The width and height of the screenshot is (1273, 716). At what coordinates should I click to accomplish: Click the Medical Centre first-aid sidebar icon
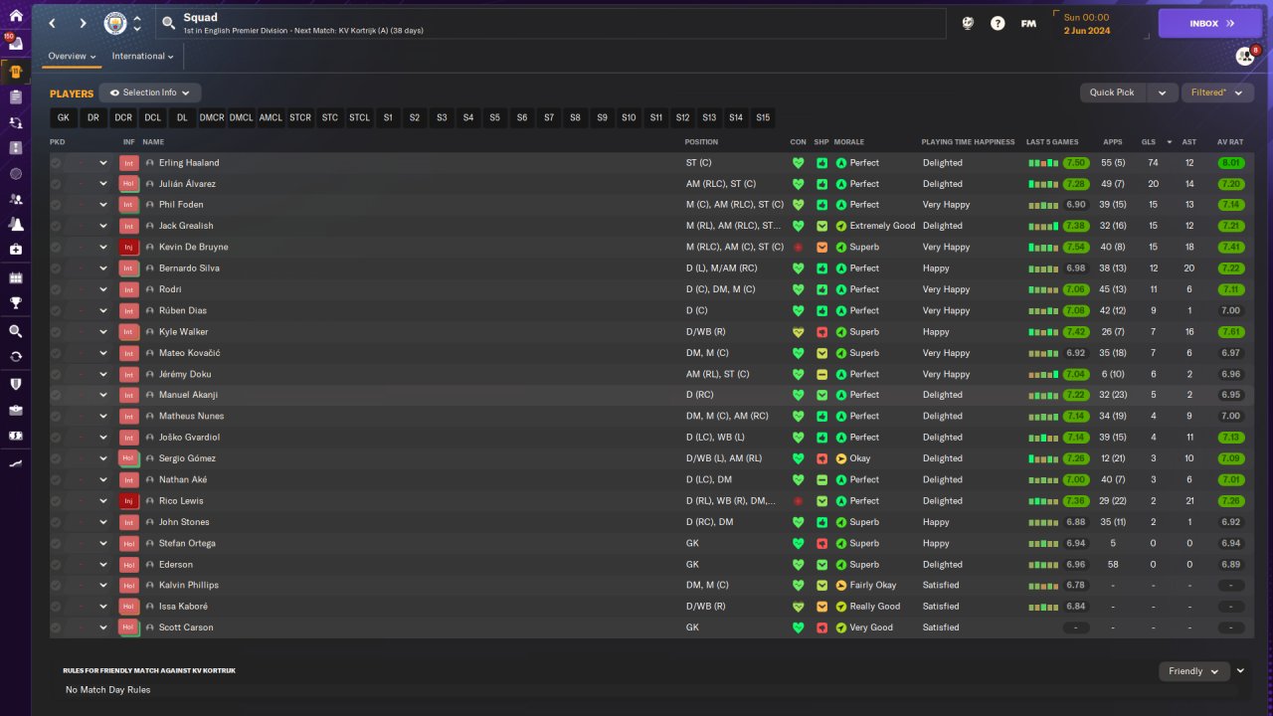15,250
